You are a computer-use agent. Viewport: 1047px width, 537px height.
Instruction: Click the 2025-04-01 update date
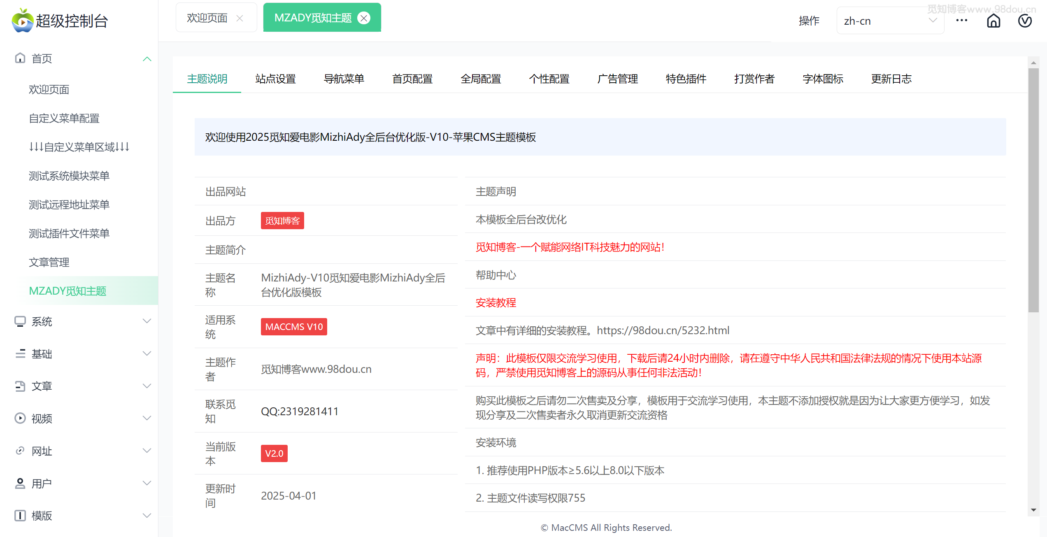[289, 496]
